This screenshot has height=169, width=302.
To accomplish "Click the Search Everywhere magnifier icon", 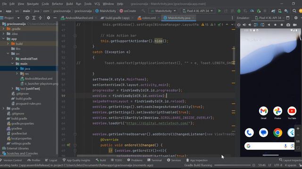I will [x=294, y=11].
